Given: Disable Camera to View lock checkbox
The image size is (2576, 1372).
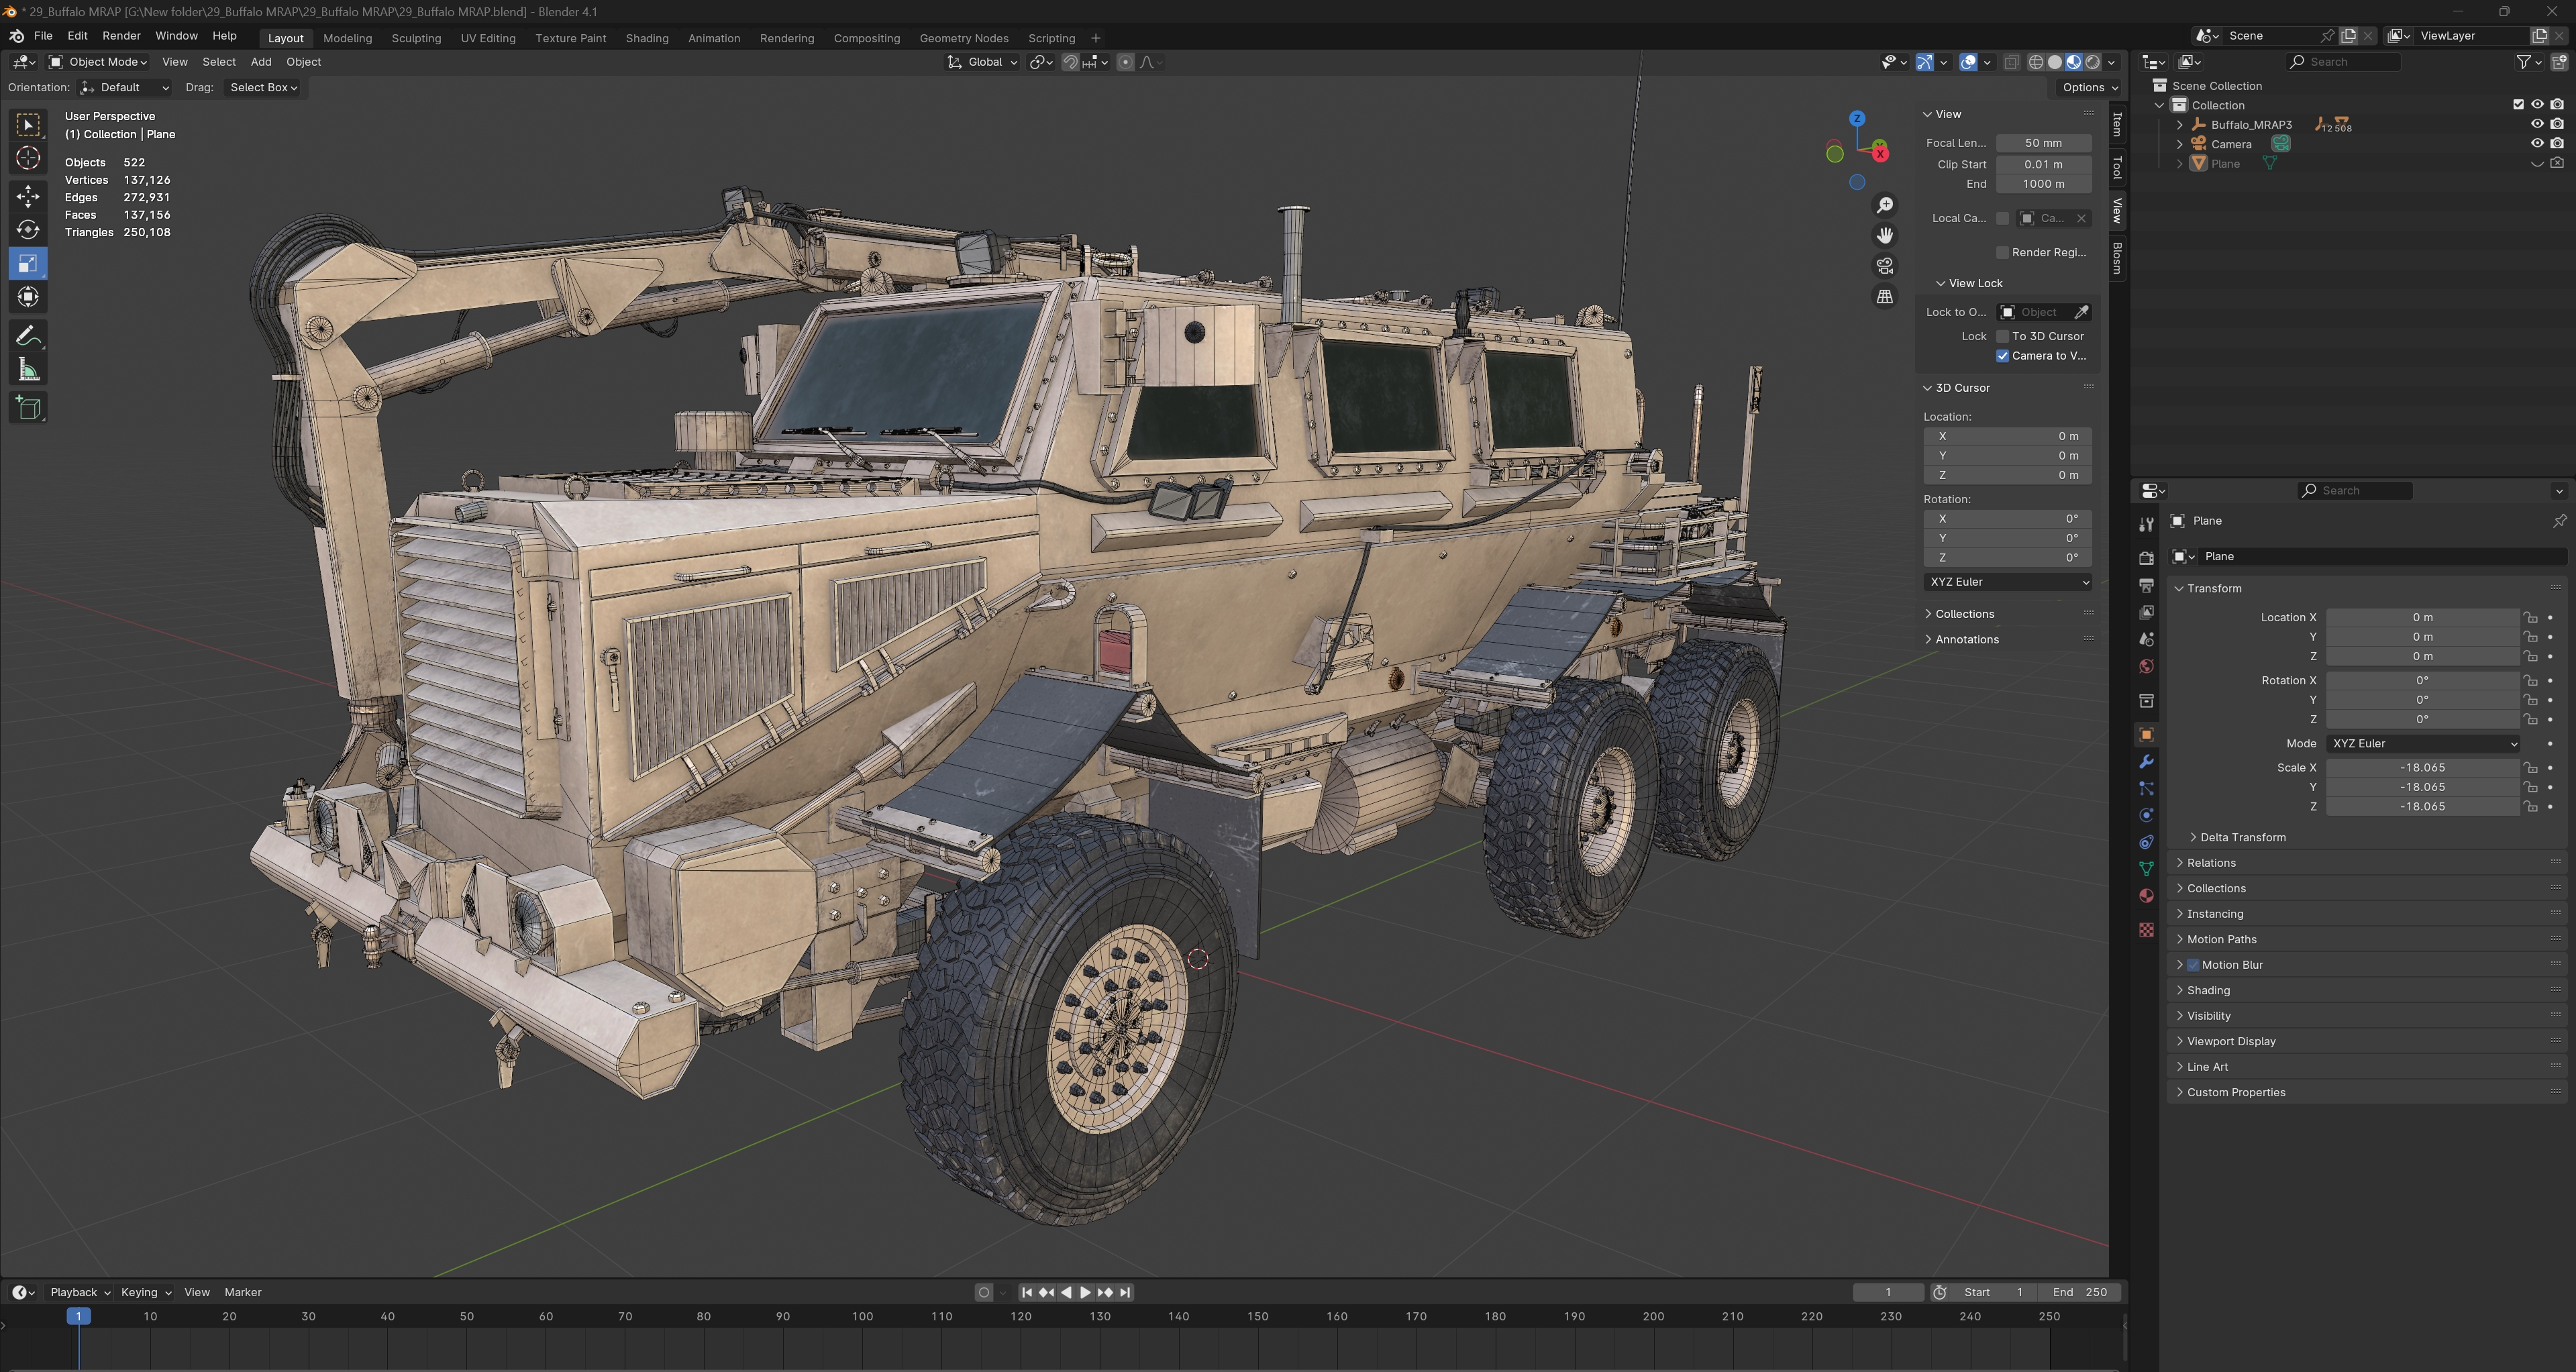Looking at the screenshot, I should (2002, 356).
